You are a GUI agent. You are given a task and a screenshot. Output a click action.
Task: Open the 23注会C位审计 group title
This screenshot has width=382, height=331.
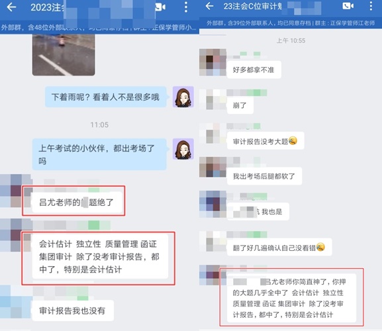[253, 6]
